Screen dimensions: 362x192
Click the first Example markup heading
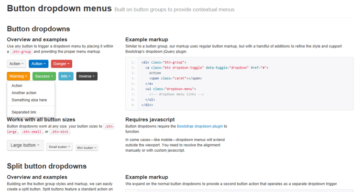point(147,40)
